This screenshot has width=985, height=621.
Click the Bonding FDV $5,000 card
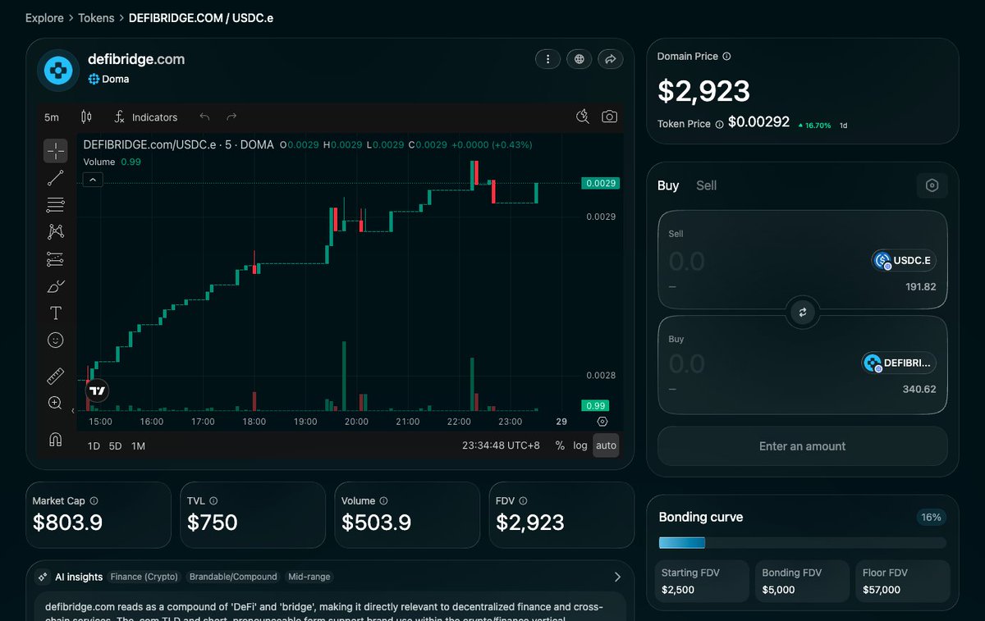(x=802, y=581)
